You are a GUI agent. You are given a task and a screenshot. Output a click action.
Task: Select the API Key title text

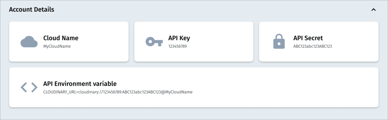tap(179, 38)
